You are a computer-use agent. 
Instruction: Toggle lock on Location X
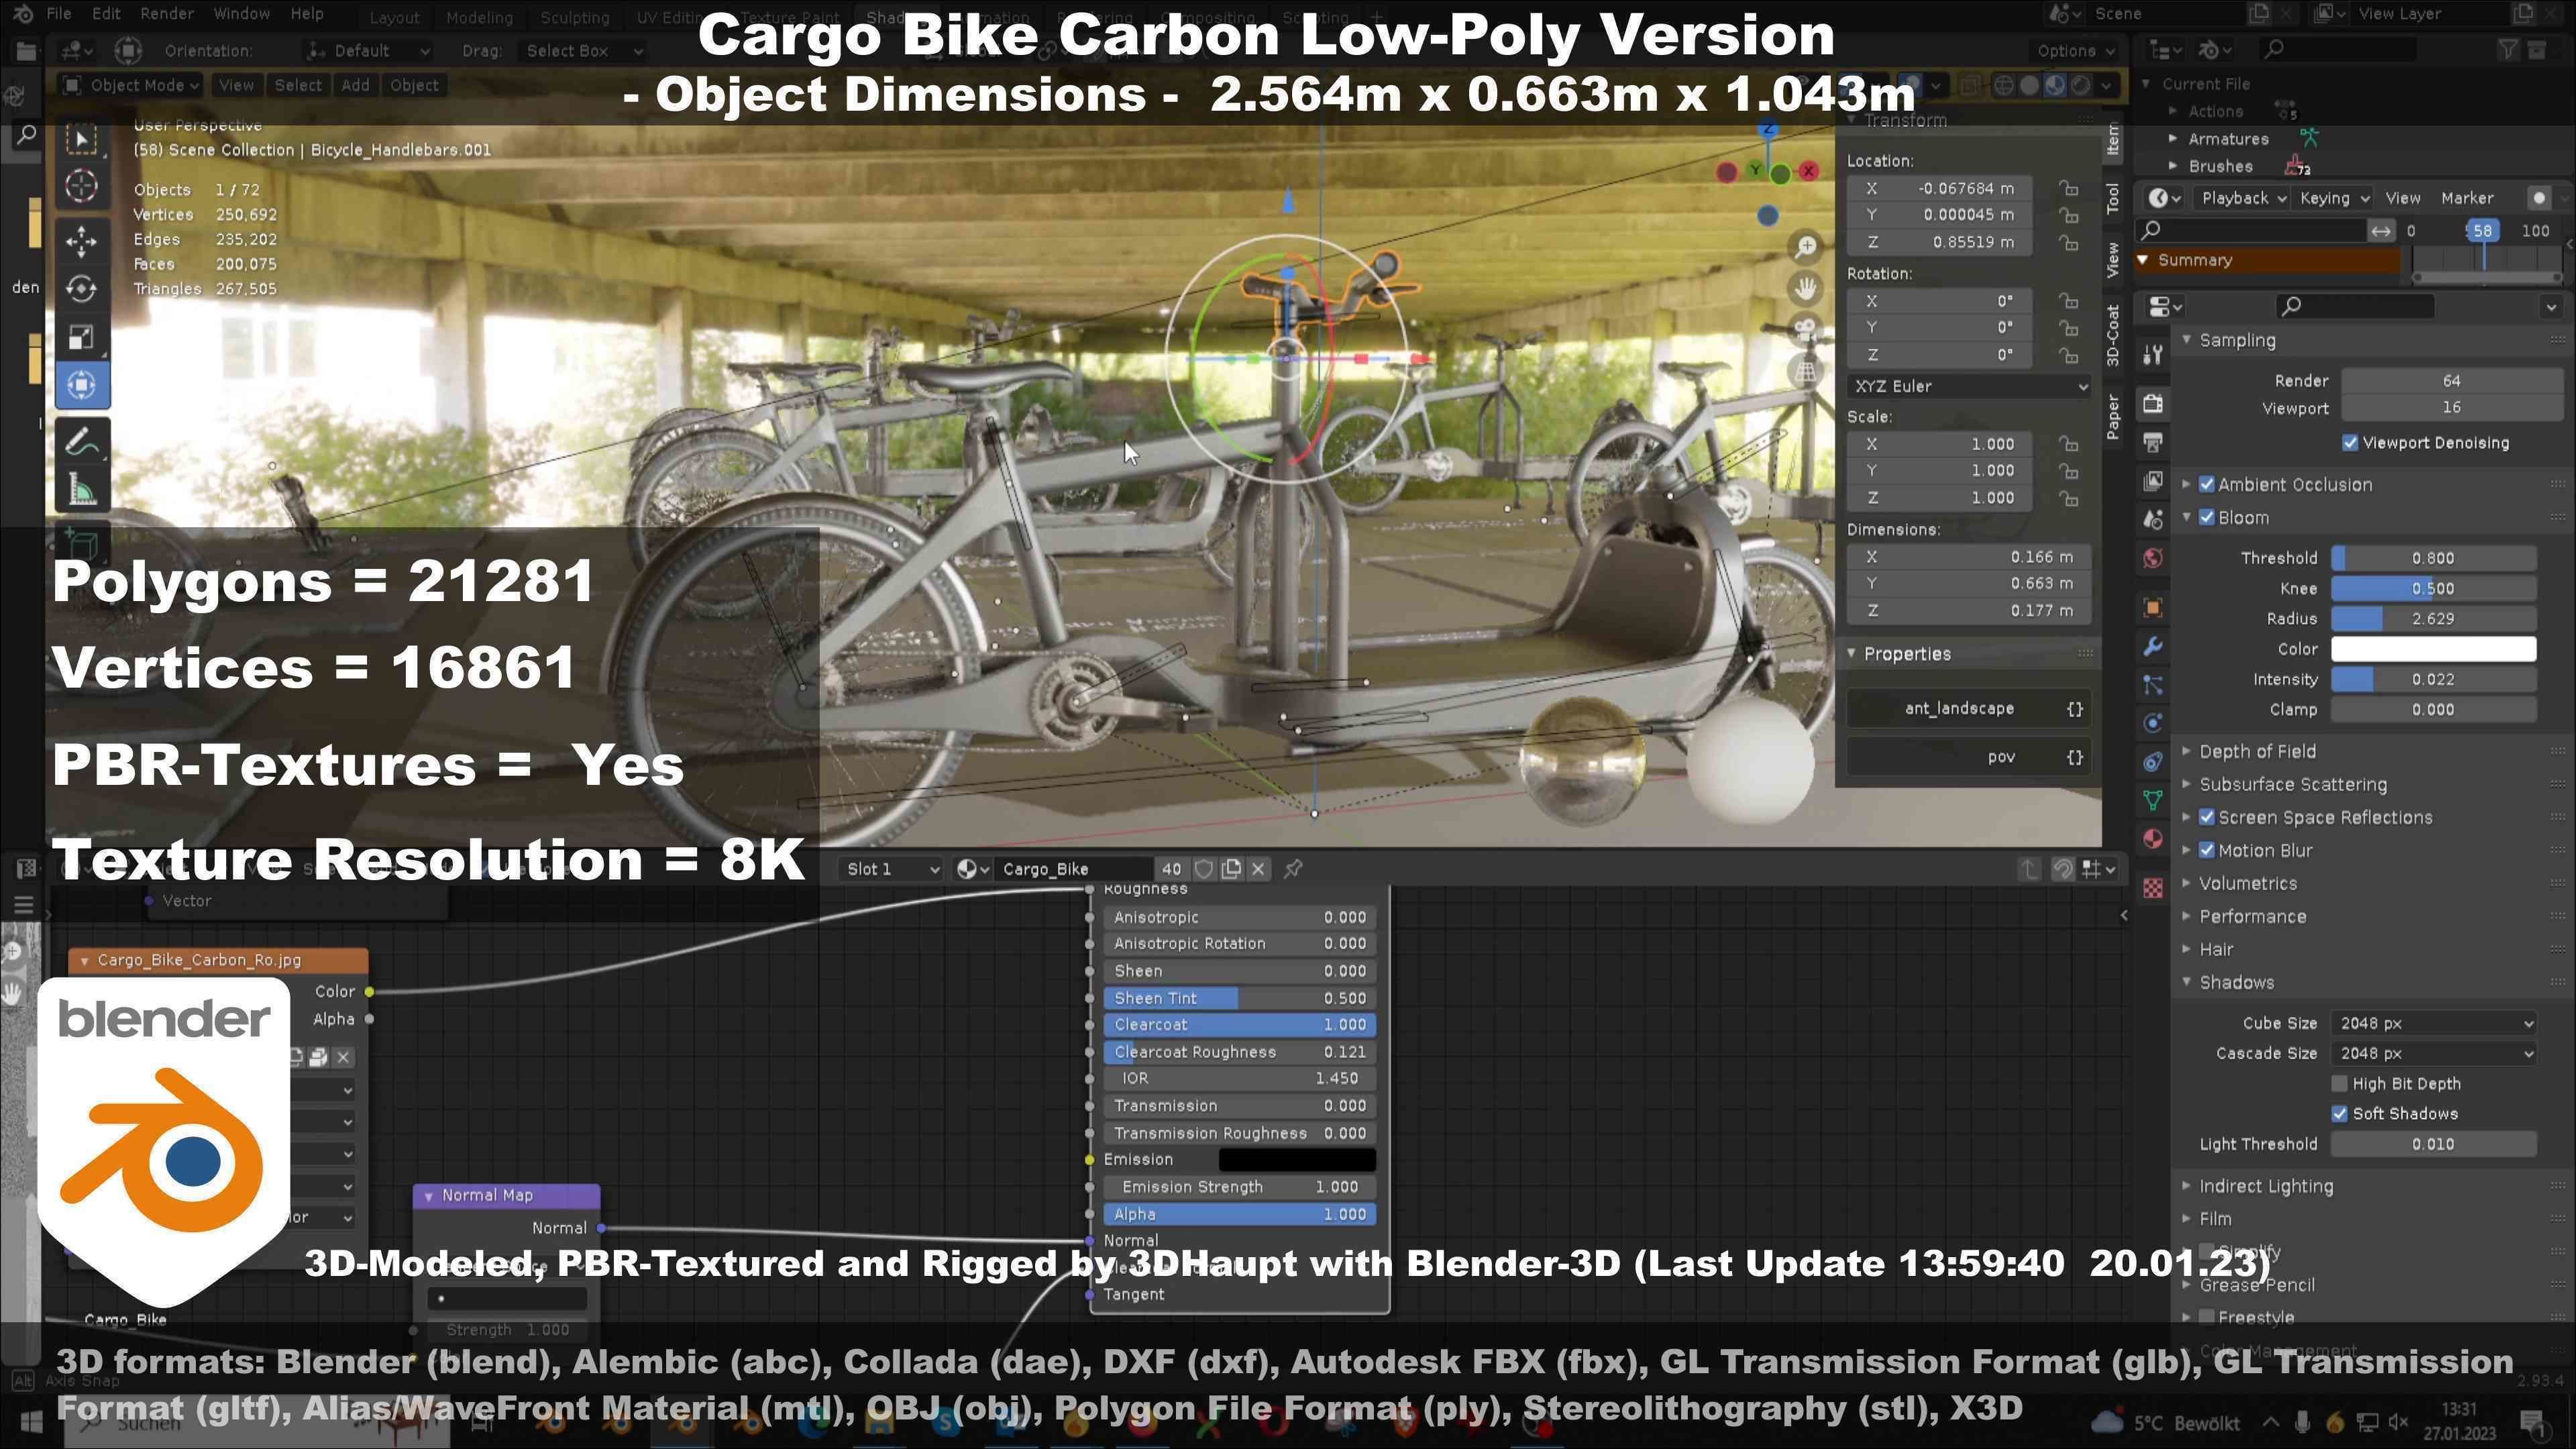(x=2068, y=189)
